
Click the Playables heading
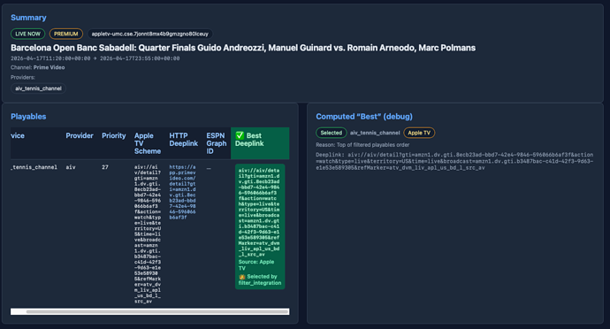pos(28,117)
